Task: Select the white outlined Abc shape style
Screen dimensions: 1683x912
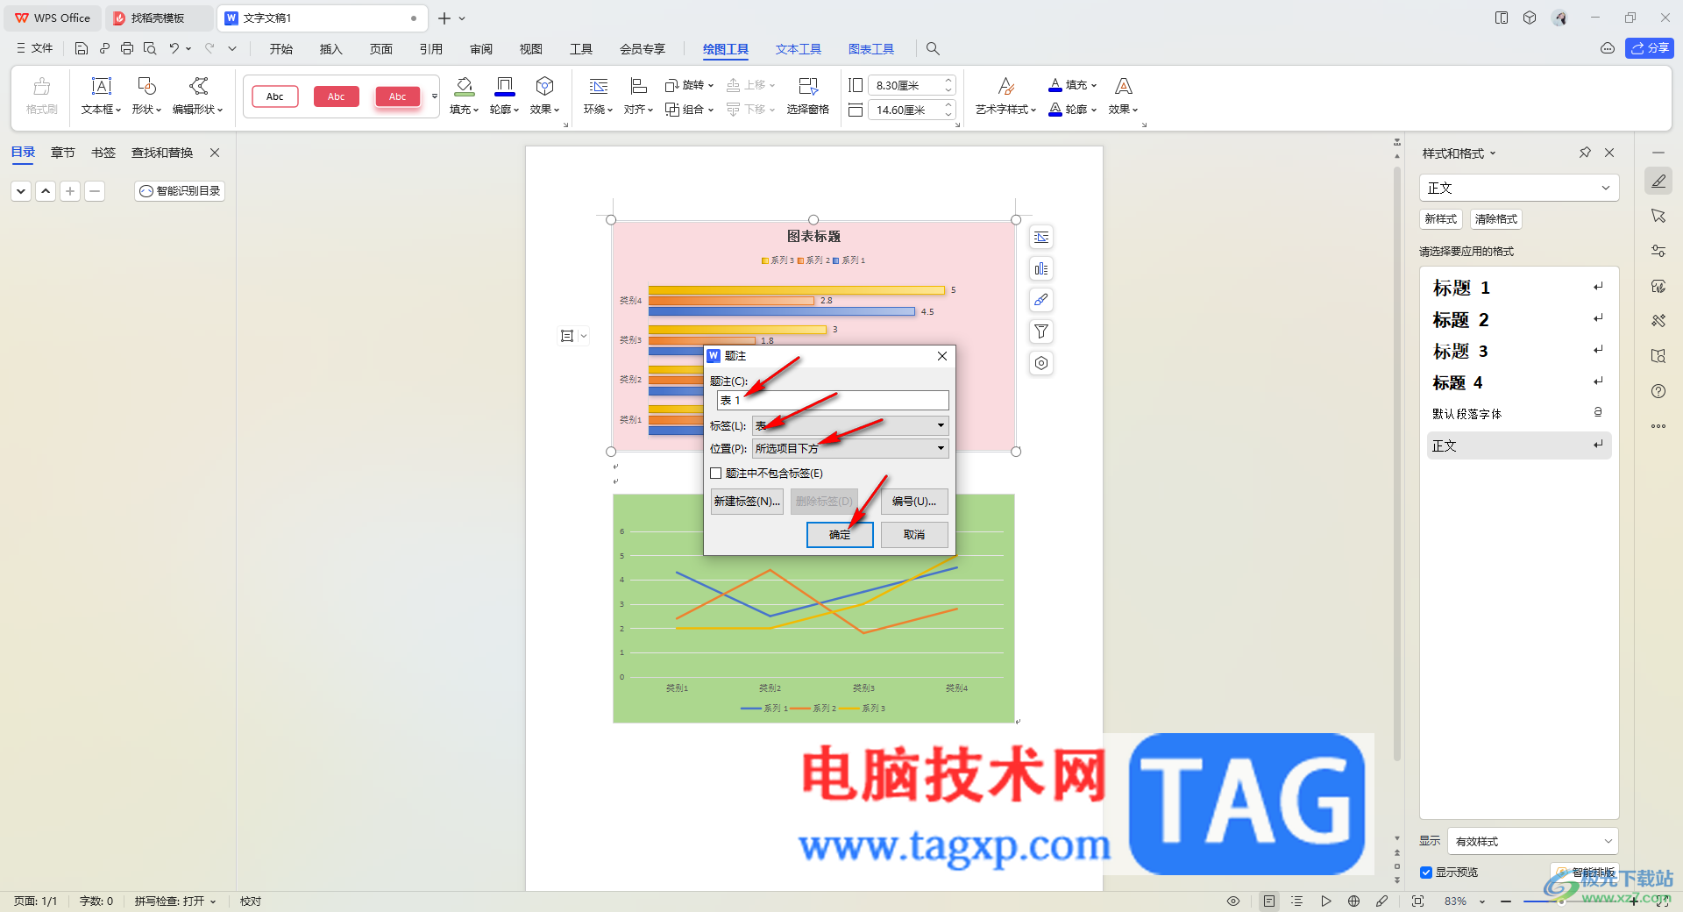Action: coord(275,96)
